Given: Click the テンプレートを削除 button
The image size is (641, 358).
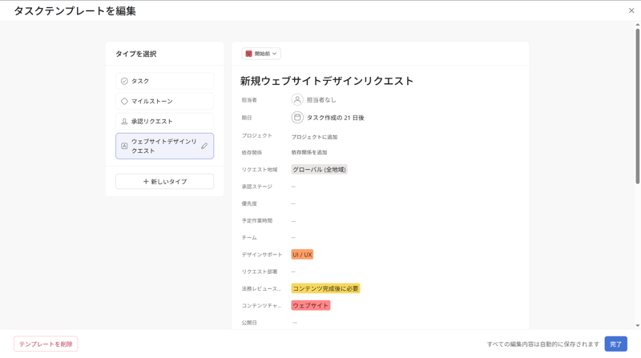Looking at the screenshot, I should (46, 344).
